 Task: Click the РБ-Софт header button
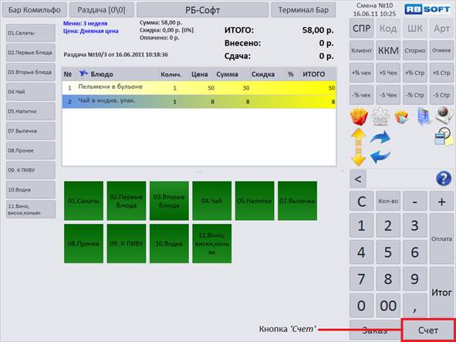(x=202, y=10)
